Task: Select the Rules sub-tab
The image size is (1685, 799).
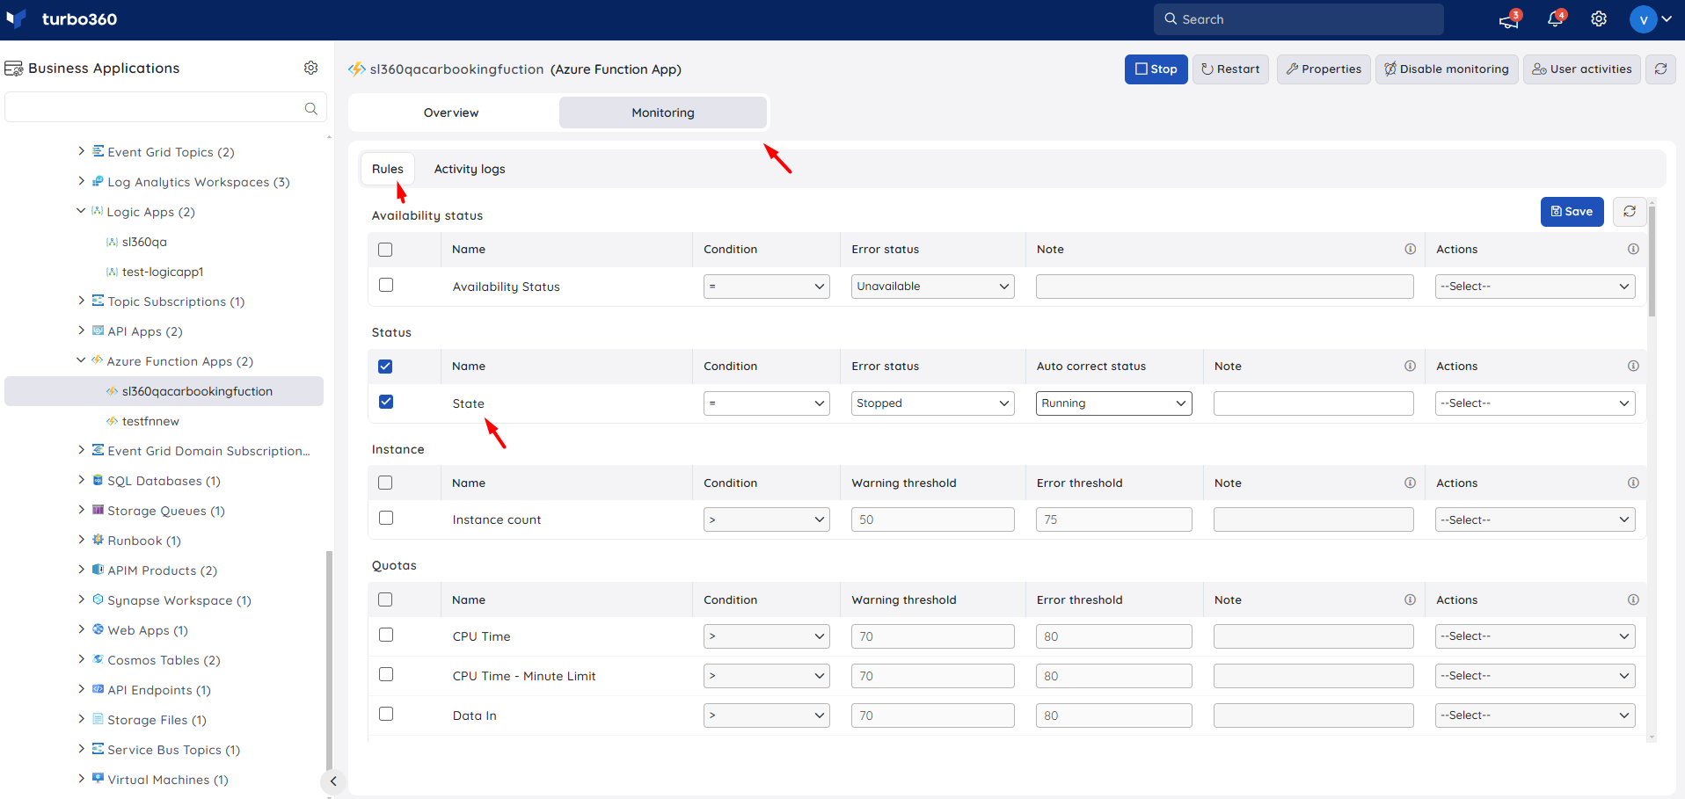Action: click(x=387, y=169)
